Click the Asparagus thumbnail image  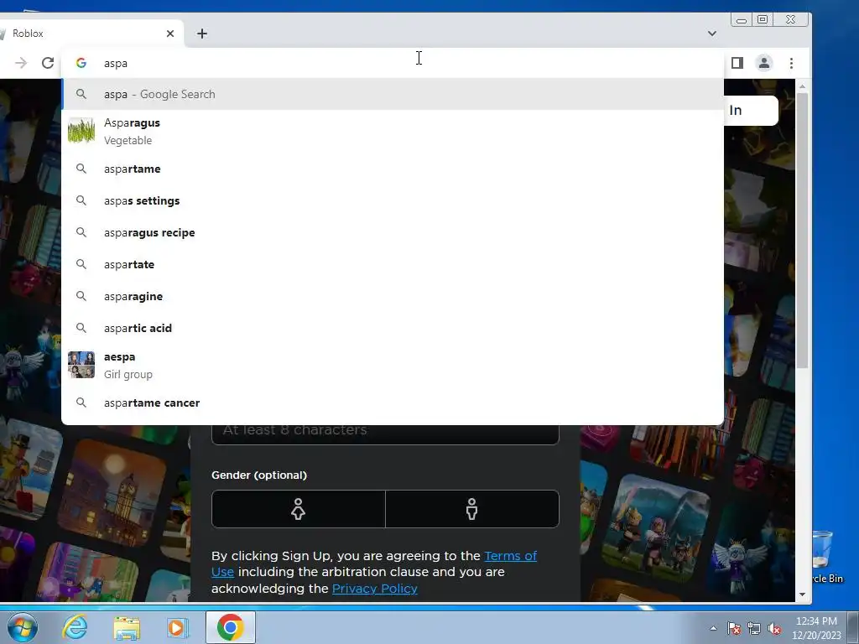[x=81, y=132]
